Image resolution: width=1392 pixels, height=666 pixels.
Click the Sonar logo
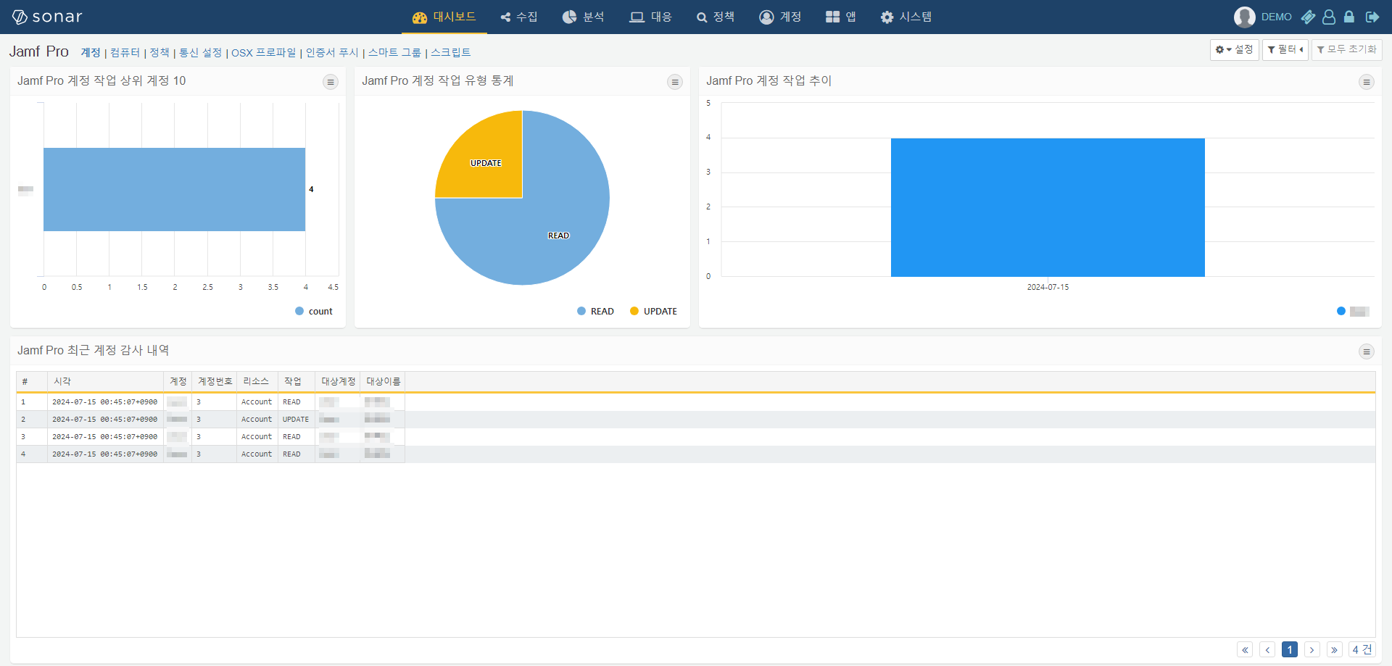point(47,17)
